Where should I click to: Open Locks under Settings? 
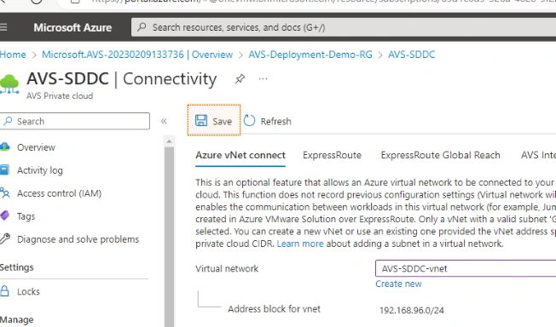pyautogui.click(x=28, y=291)
